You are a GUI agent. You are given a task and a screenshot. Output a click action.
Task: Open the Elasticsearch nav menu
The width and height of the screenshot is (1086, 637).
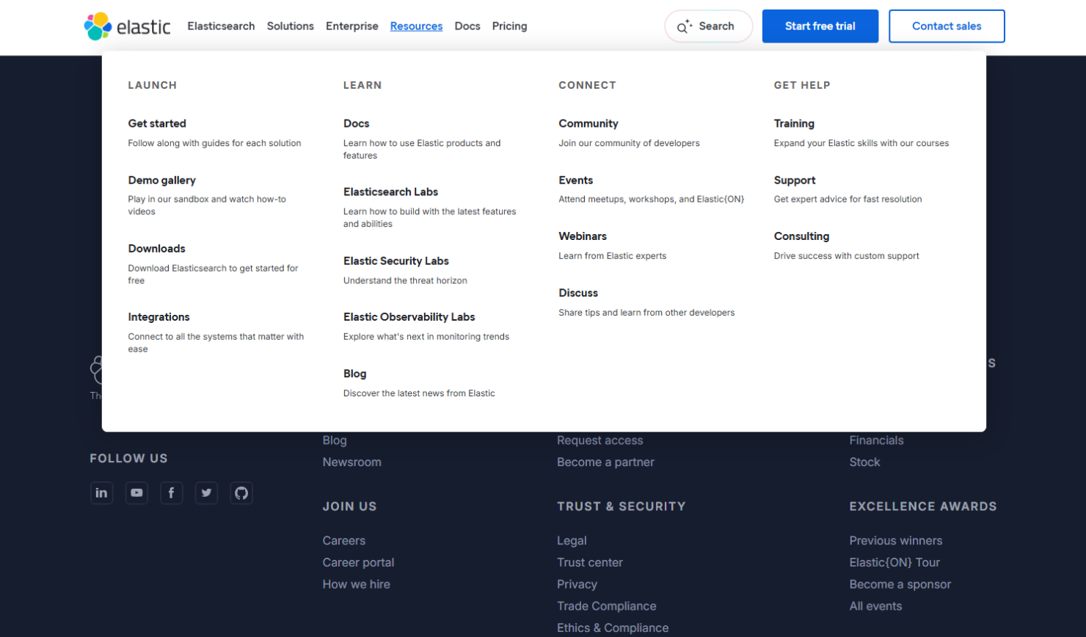[221, 26]
